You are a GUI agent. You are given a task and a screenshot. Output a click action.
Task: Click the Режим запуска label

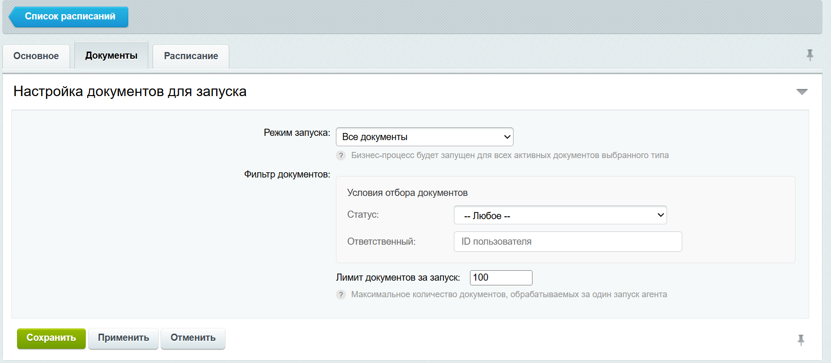pyautogui.click(x=297, y=133)
